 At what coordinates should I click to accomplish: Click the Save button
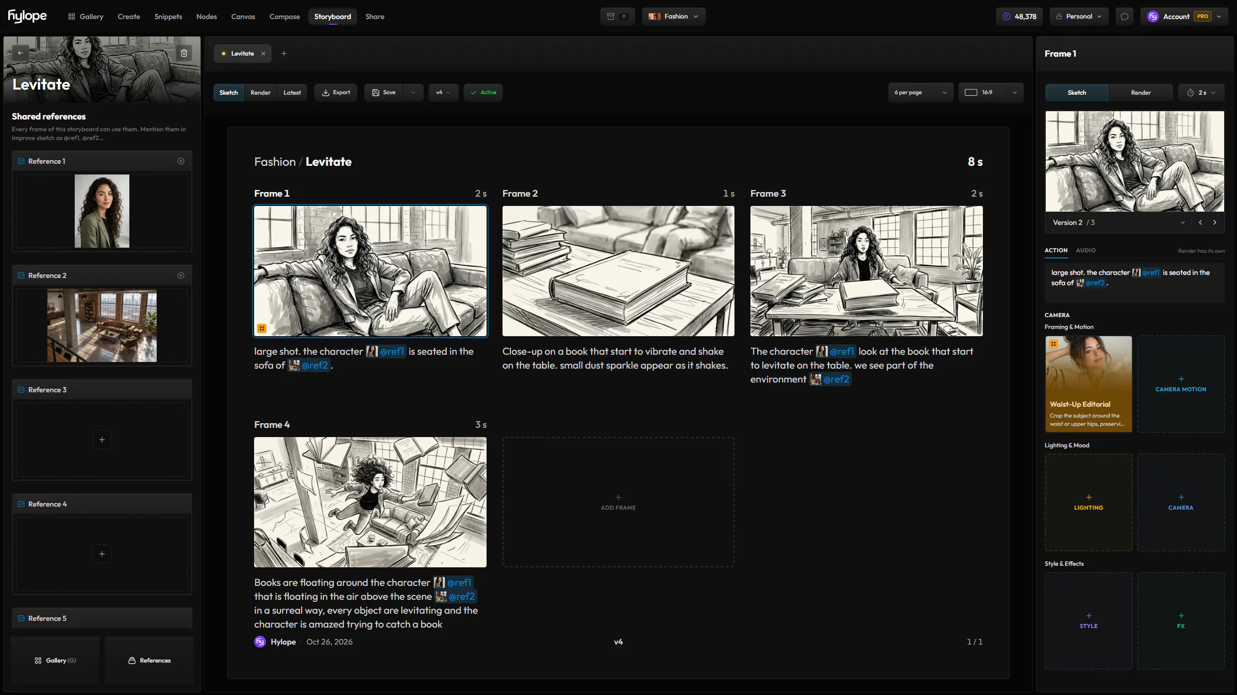[384, 93]
